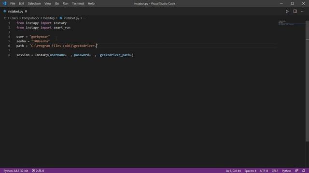Click the code minimap preview

[x=292, y=23]
